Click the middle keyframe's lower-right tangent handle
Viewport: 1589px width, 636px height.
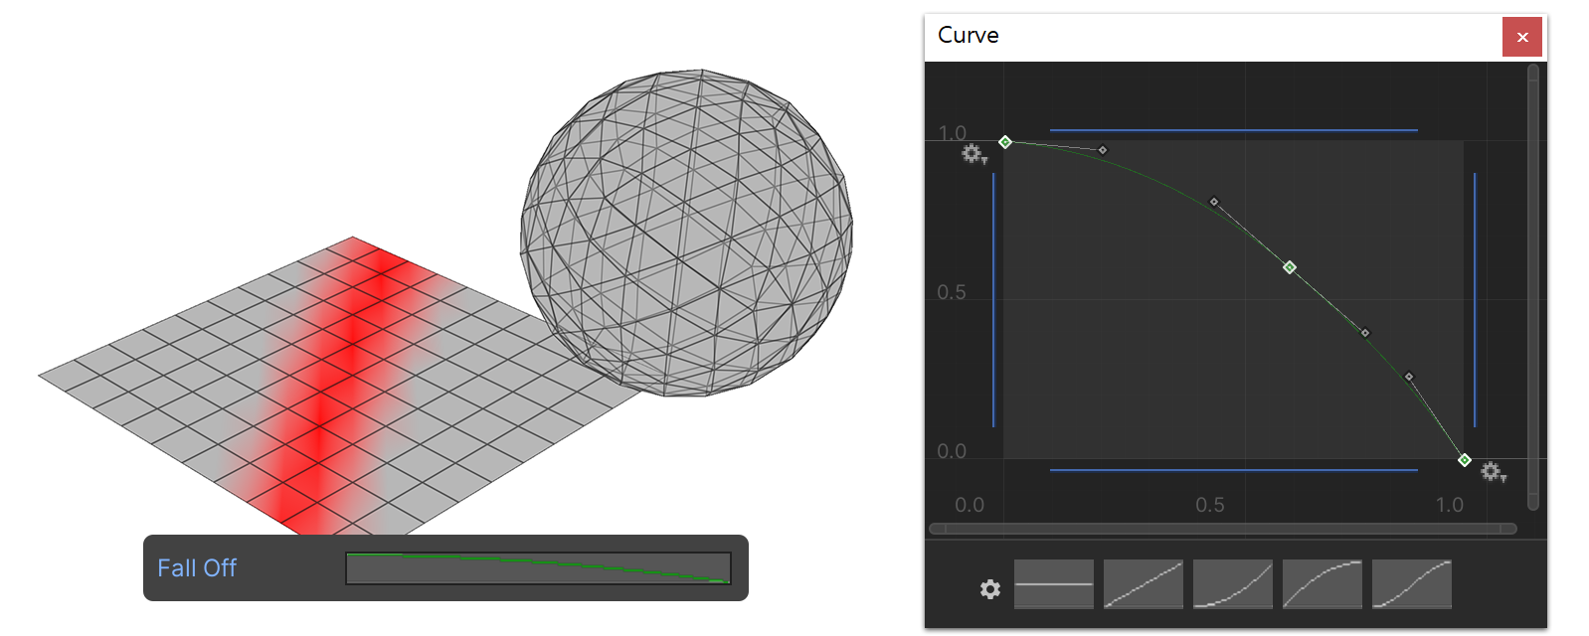click(1364, 333)
